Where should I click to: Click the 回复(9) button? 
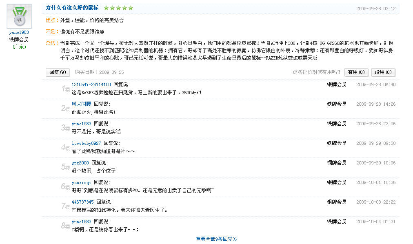57,72
